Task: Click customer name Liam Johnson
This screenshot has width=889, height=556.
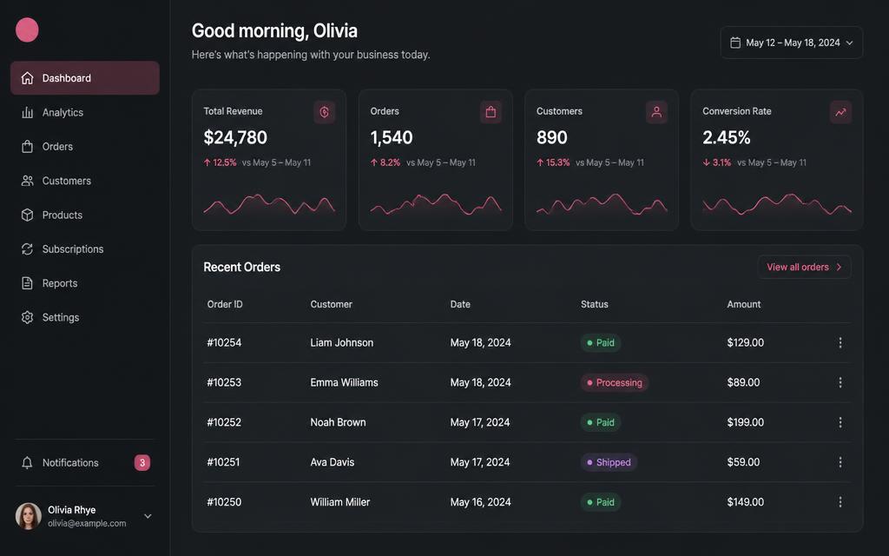Action: (342, 342)
